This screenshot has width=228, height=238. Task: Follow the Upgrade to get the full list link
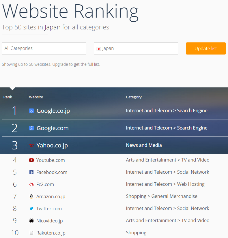(x=76, y=64)
